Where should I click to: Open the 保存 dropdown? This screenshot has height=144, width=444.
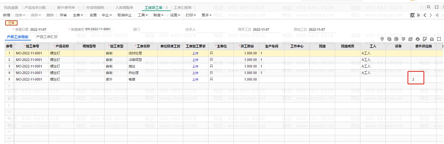36,15
